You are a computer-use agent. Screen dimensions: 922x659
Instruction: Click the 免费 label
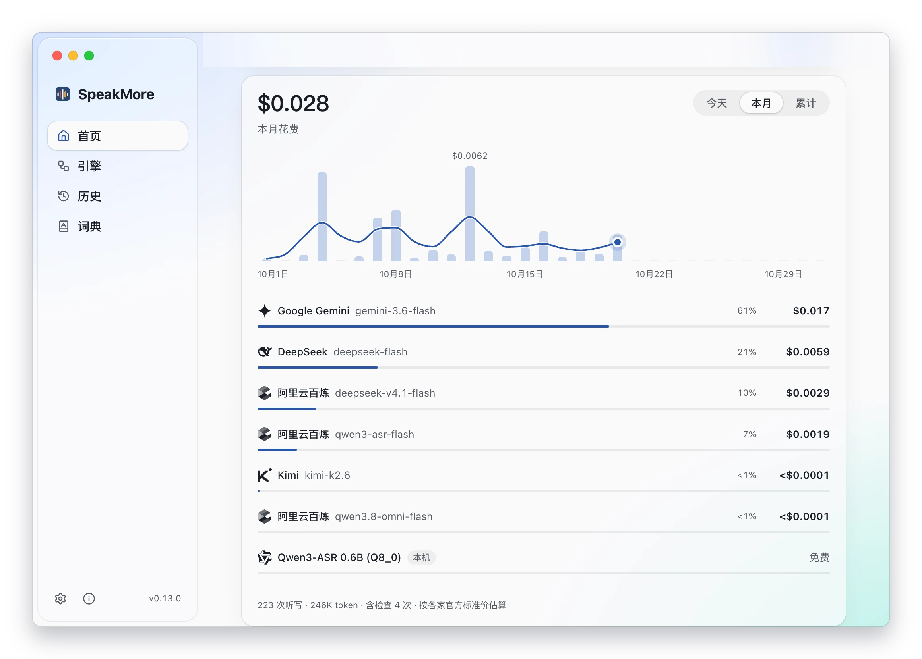pos(819,557)
